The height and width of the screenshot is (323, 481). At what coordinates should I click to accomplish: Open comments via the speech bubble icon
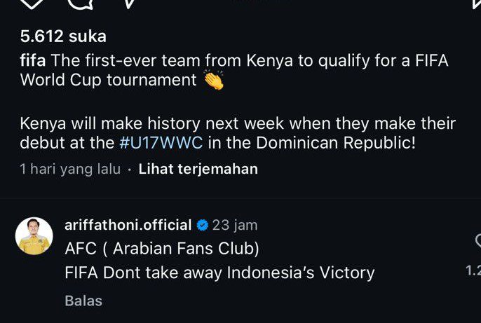(79, 3)
